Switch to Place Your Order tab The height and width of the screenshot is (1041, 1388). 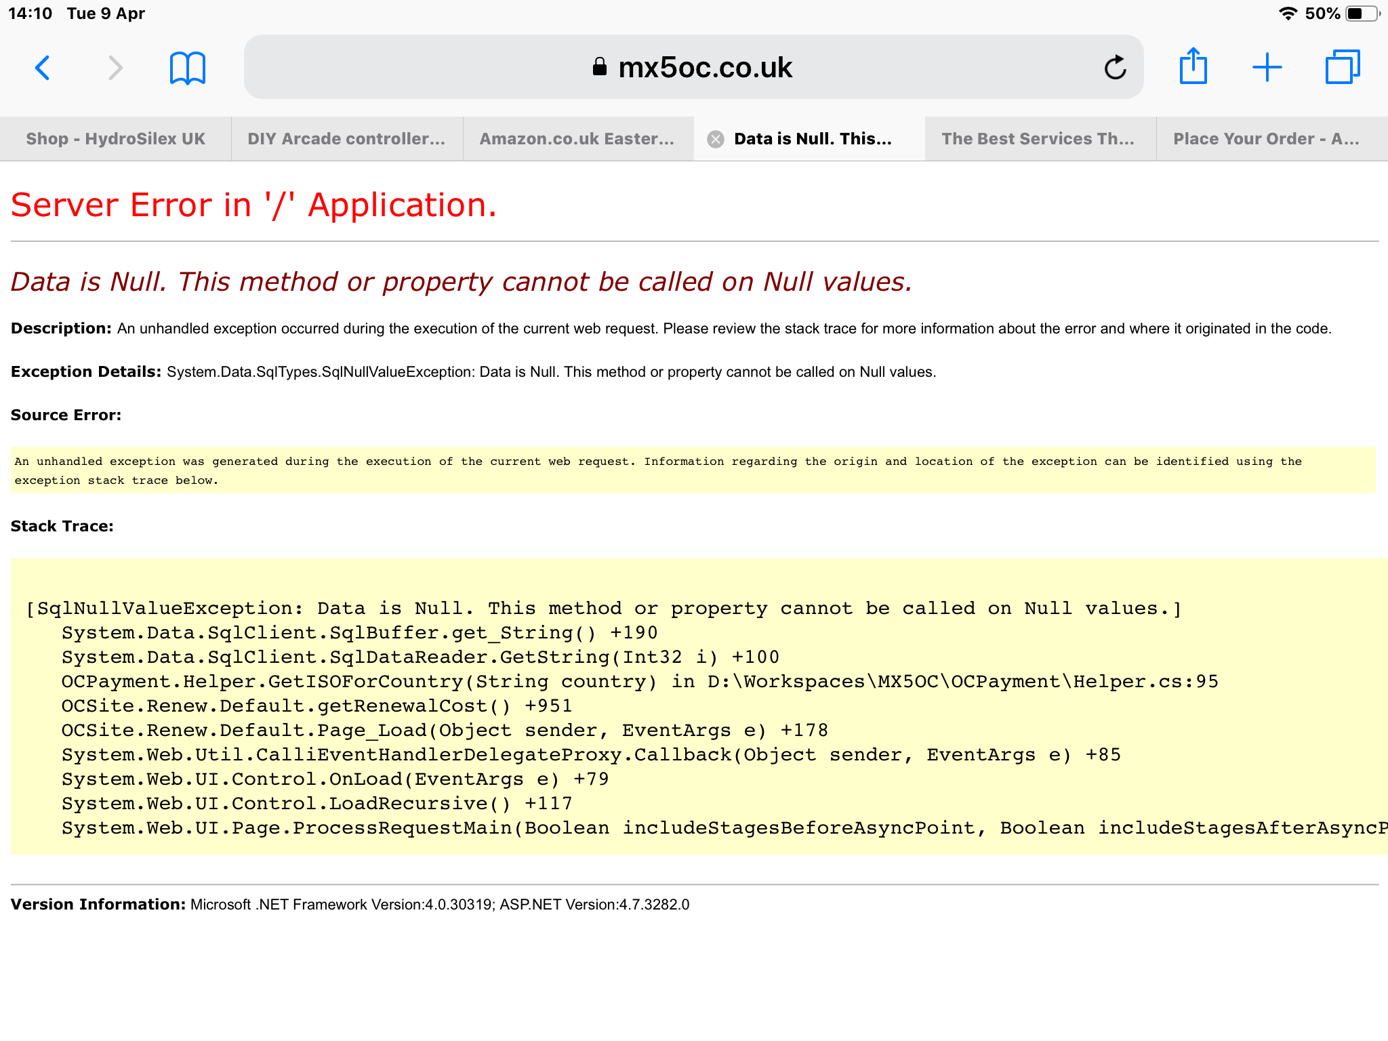[1266, 139]
